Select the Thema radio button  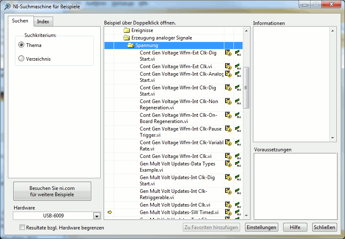click(21, 45)
